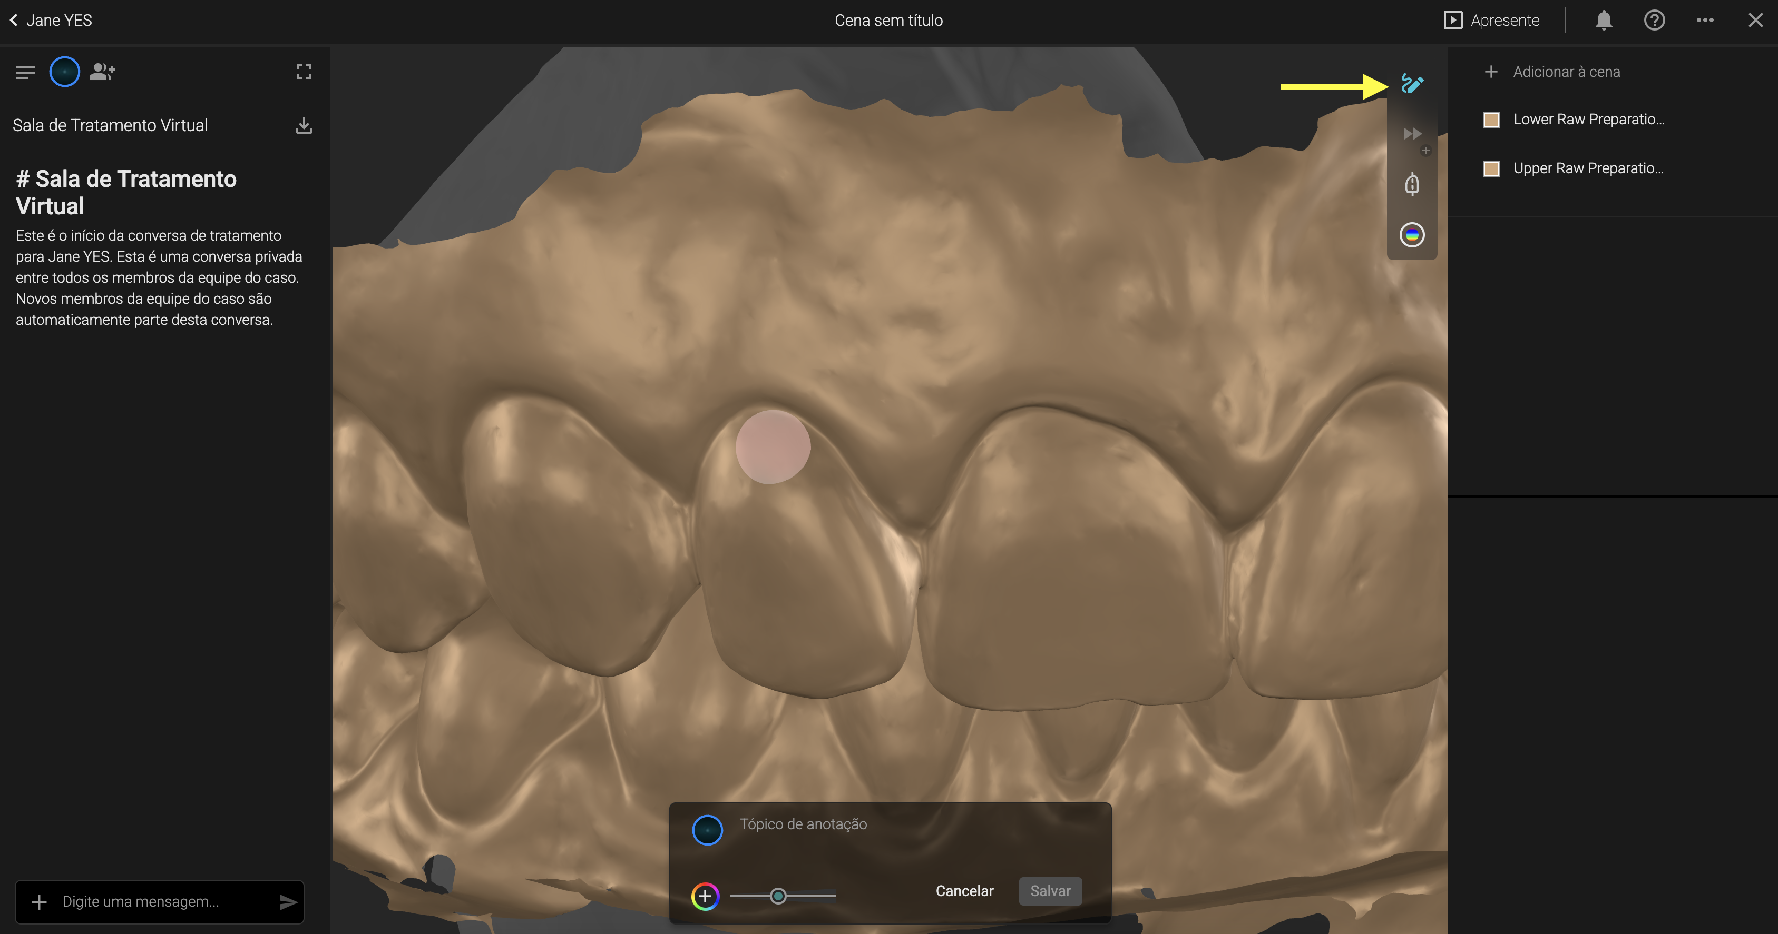Open the color-map shading tool icon
This screenshot has width=1778, height=934.
point(1412,235)
